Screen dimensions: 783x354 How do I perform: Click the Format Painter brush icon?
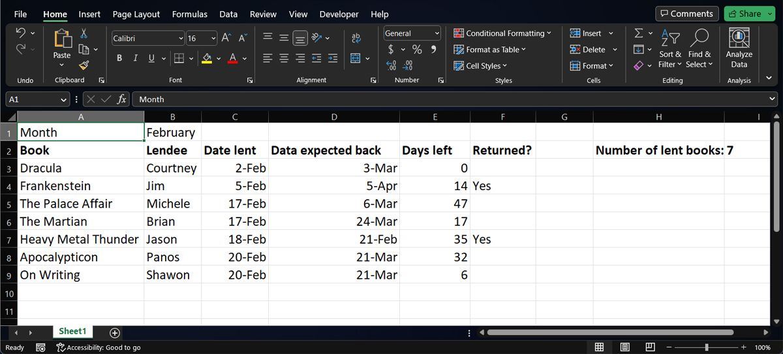point(84,65)
